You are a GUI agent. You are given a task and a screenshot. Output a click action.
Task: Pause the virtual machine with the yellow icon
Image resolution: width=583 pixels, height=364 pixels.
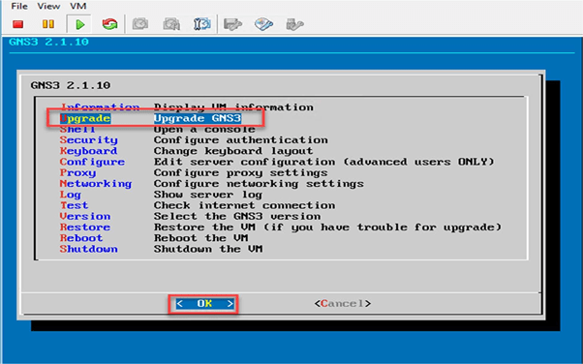[x=48, y=24]
